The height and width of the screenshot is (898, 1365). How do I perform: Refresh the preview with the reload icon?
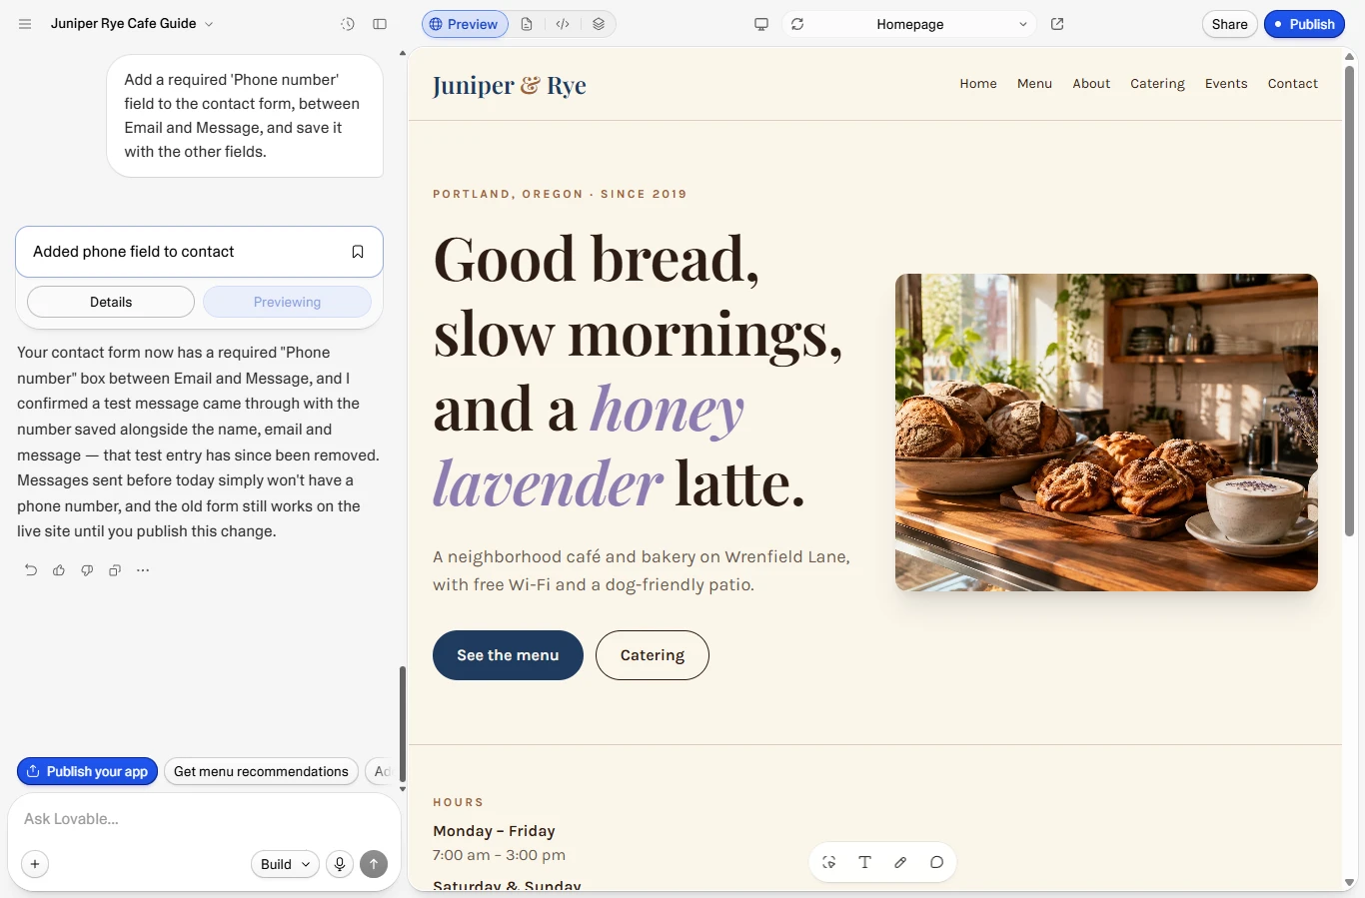[x=797, y=24]
